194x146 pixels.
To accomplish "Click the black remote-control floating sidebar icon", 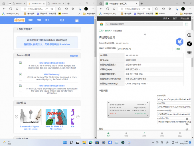I will 189,44.
